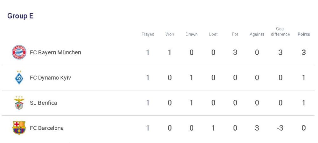Click the FC Bayern München crest icon

[x=19, y=52]
